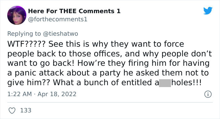Click the 'Replying to' label text

[x=24, y=34]
